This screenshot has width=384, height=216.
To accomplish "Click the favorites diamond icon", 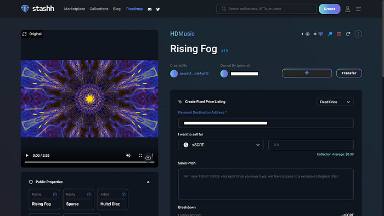I will point(320,34).
